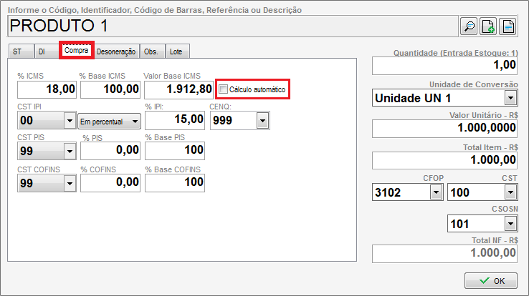Image resolution: width=529 pixels, height=296 pixels.
Task: Click the % Base COFINS field
Action: (175, 182)
